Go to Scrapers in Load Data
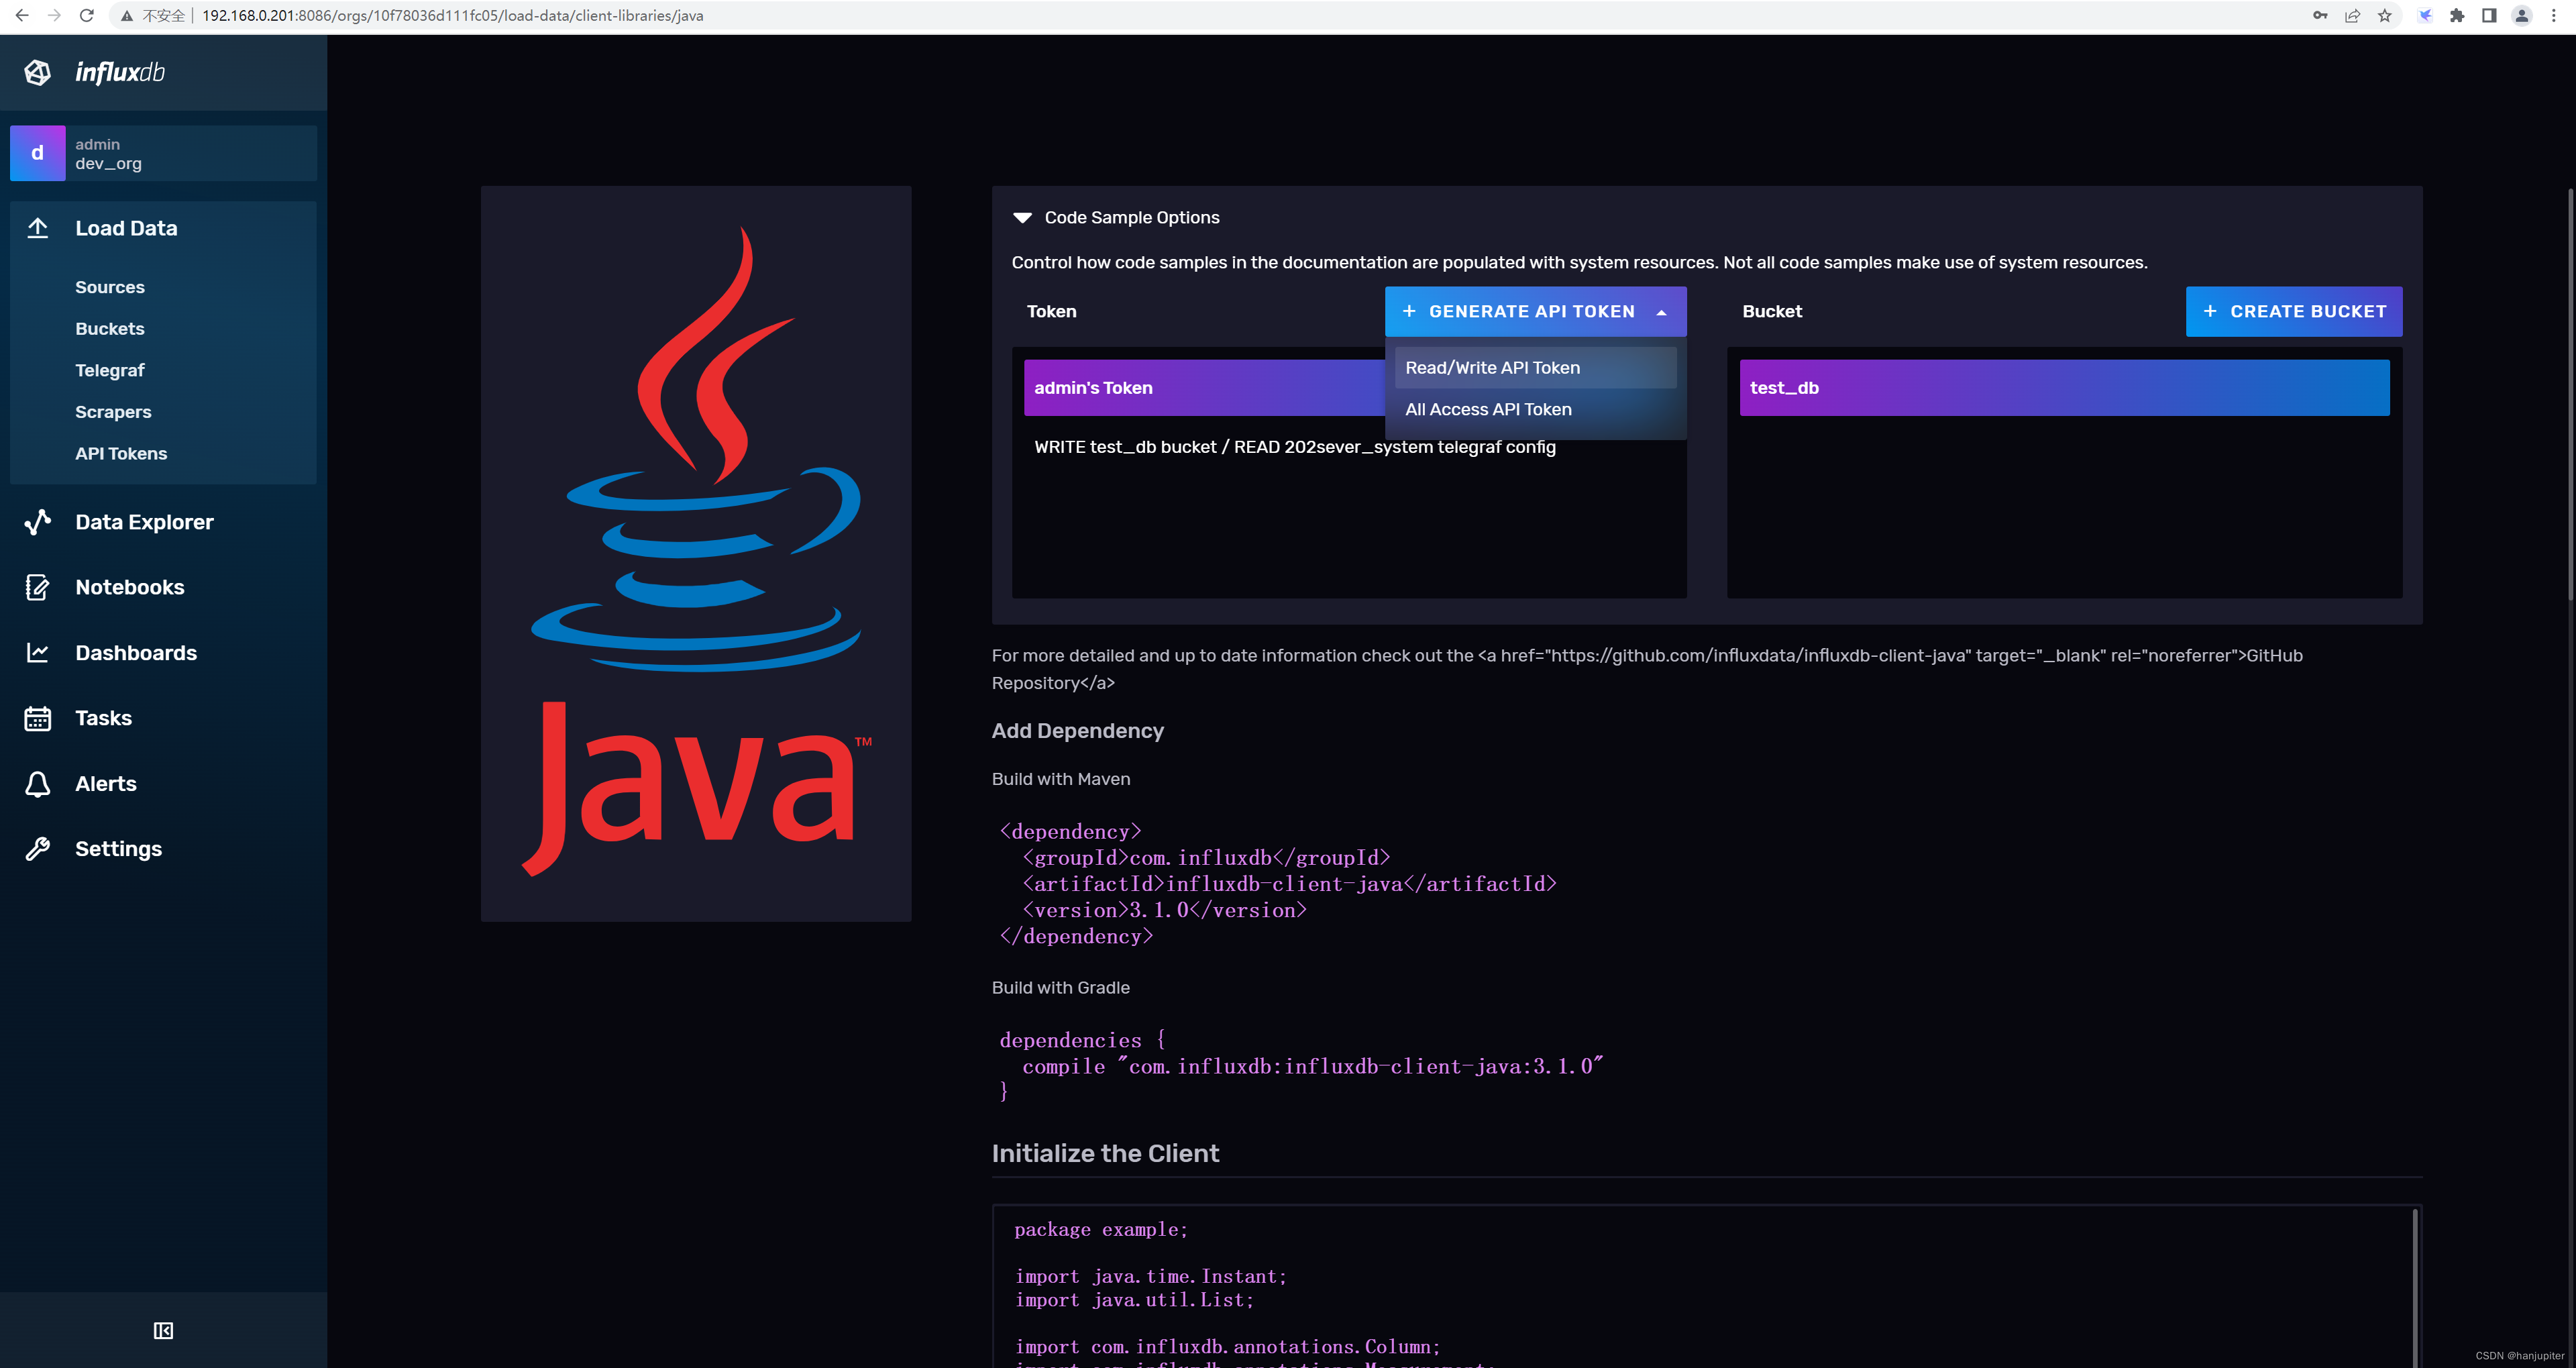 click(x=113, y=412)
